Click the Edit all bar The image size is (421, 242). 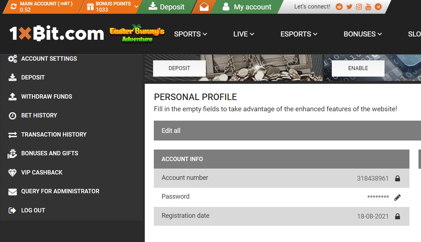[287, 130]
